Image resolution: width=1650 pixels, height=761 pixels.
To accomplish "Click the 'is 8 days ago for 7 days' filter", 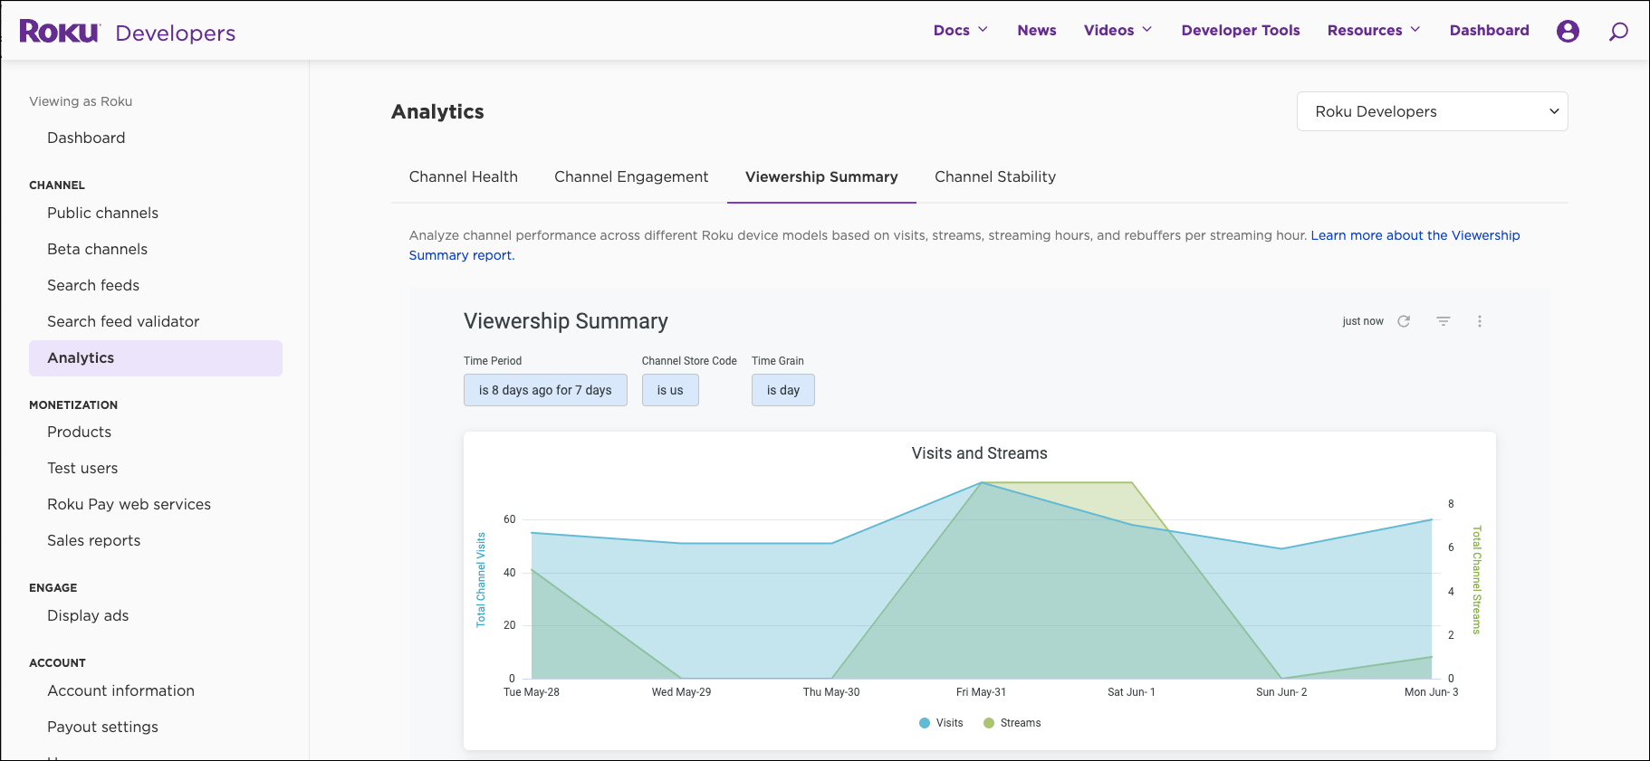I will [545, 390].
